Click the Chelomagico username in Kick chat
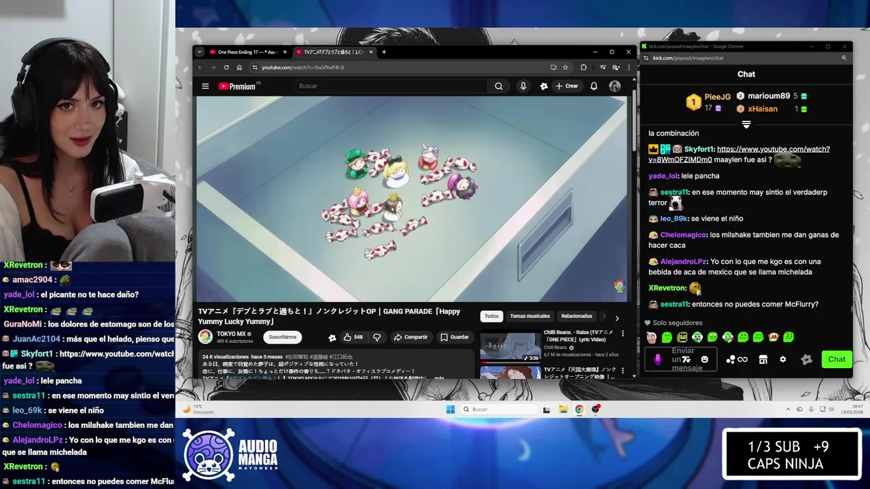 point(683,235)
